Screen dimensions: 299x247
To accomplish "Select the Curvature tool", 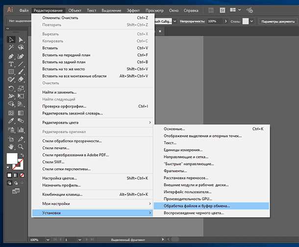I will (21, 57).
